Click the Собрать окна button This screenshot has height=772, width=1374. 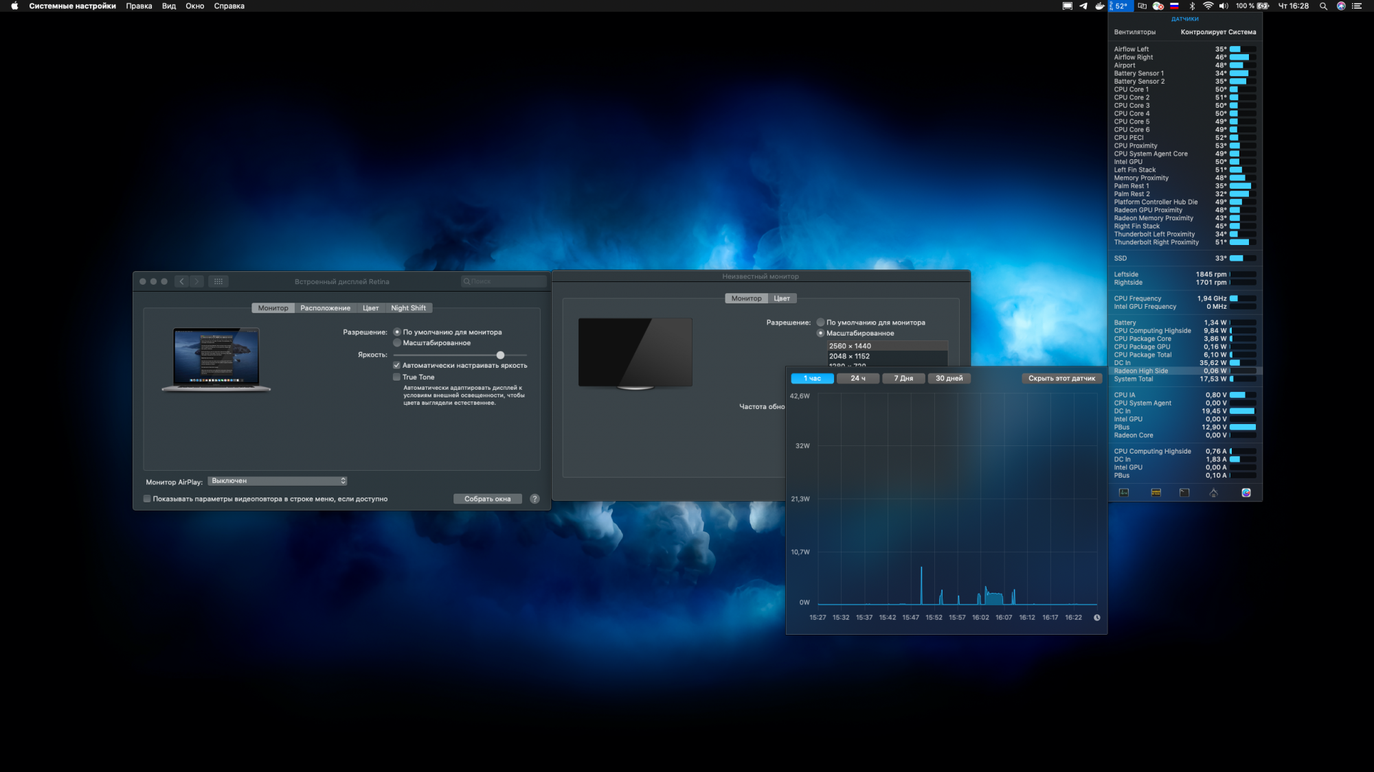coord(487,499)
